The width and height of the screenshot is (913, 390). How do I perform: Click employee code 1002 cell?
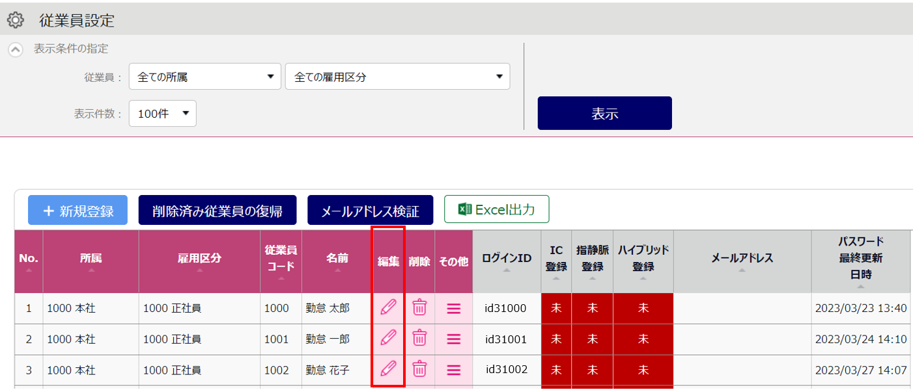point(281,370)
